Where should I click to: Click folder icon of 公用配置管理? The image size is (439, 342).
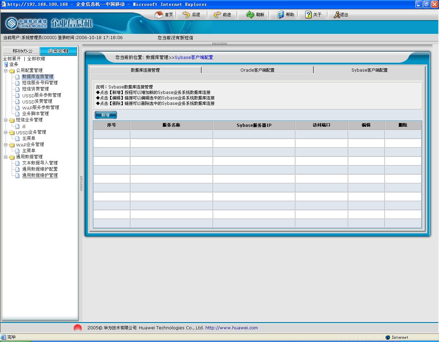point(12,71)
